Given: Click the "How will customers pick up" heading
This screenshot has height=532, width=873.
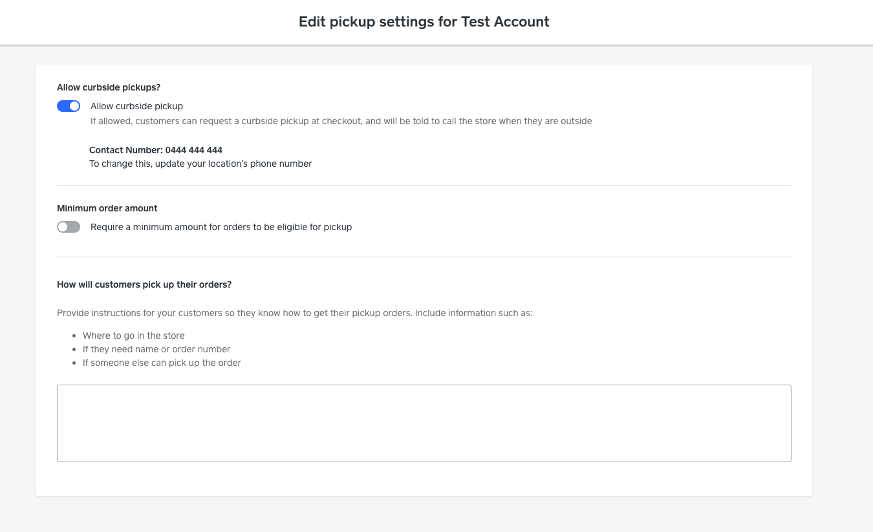Looking at the screenshot, I should click(144, 284).
